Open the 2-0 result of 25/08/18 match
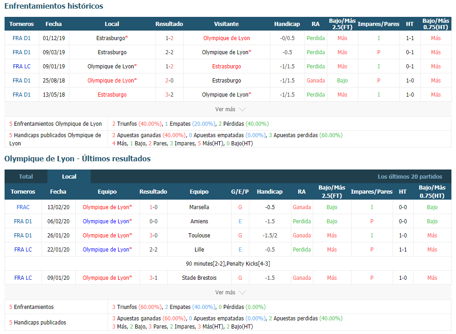456x334 pixels. pos(169,81)
